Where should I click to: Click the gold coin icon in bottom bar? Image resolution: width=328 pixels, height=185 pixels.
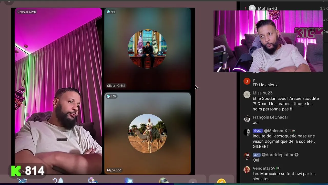pyautogui.click(x=221, y=182)
